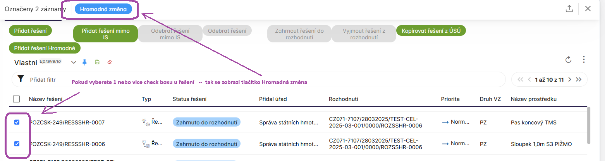The height and width of the screenshot is (161, 605).
Task: Click Přidat řešení mimo IS button
Action: pos(105,34)
